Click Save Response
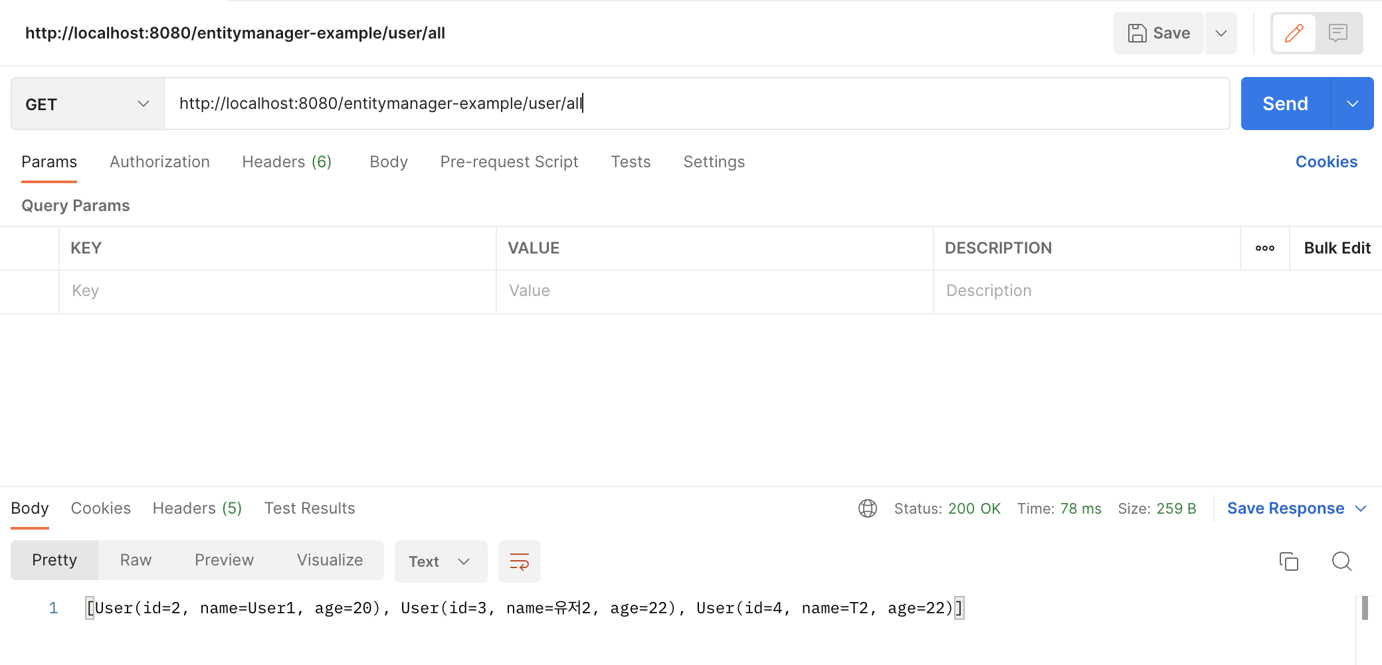 coord(1286,508)
